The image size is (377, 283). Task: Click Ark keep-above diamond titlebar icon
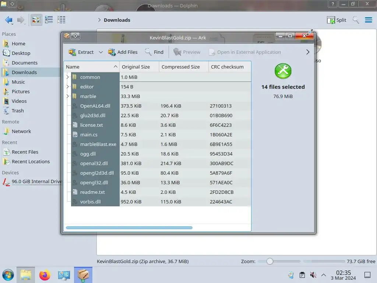point(75,36)
